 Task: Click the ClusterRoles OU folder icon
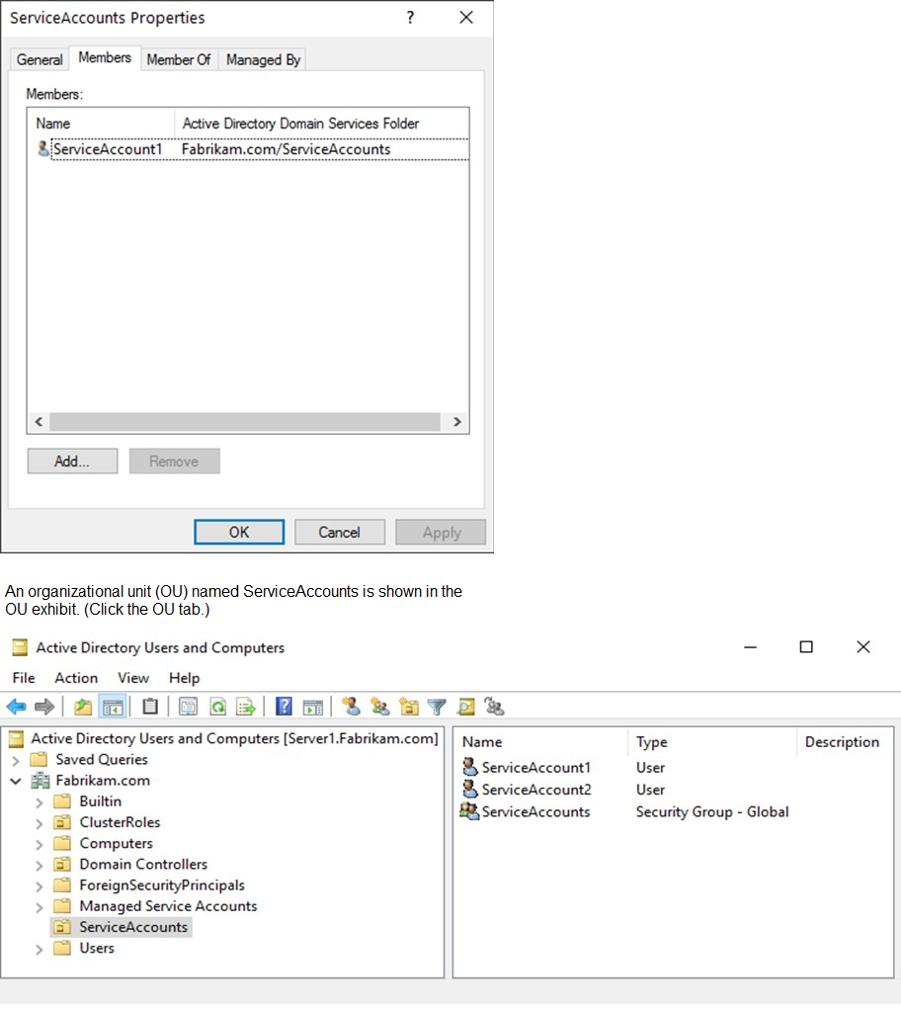(62, 822)
